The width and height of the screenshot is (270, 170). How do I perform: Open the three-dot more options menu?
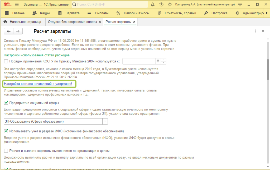pos(255,31)
